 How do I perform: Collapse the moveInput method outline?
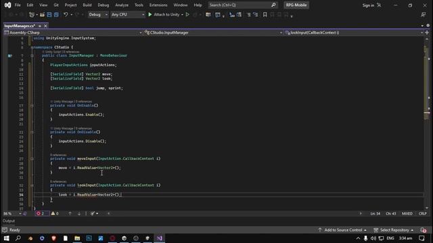[x=32, y=159]
